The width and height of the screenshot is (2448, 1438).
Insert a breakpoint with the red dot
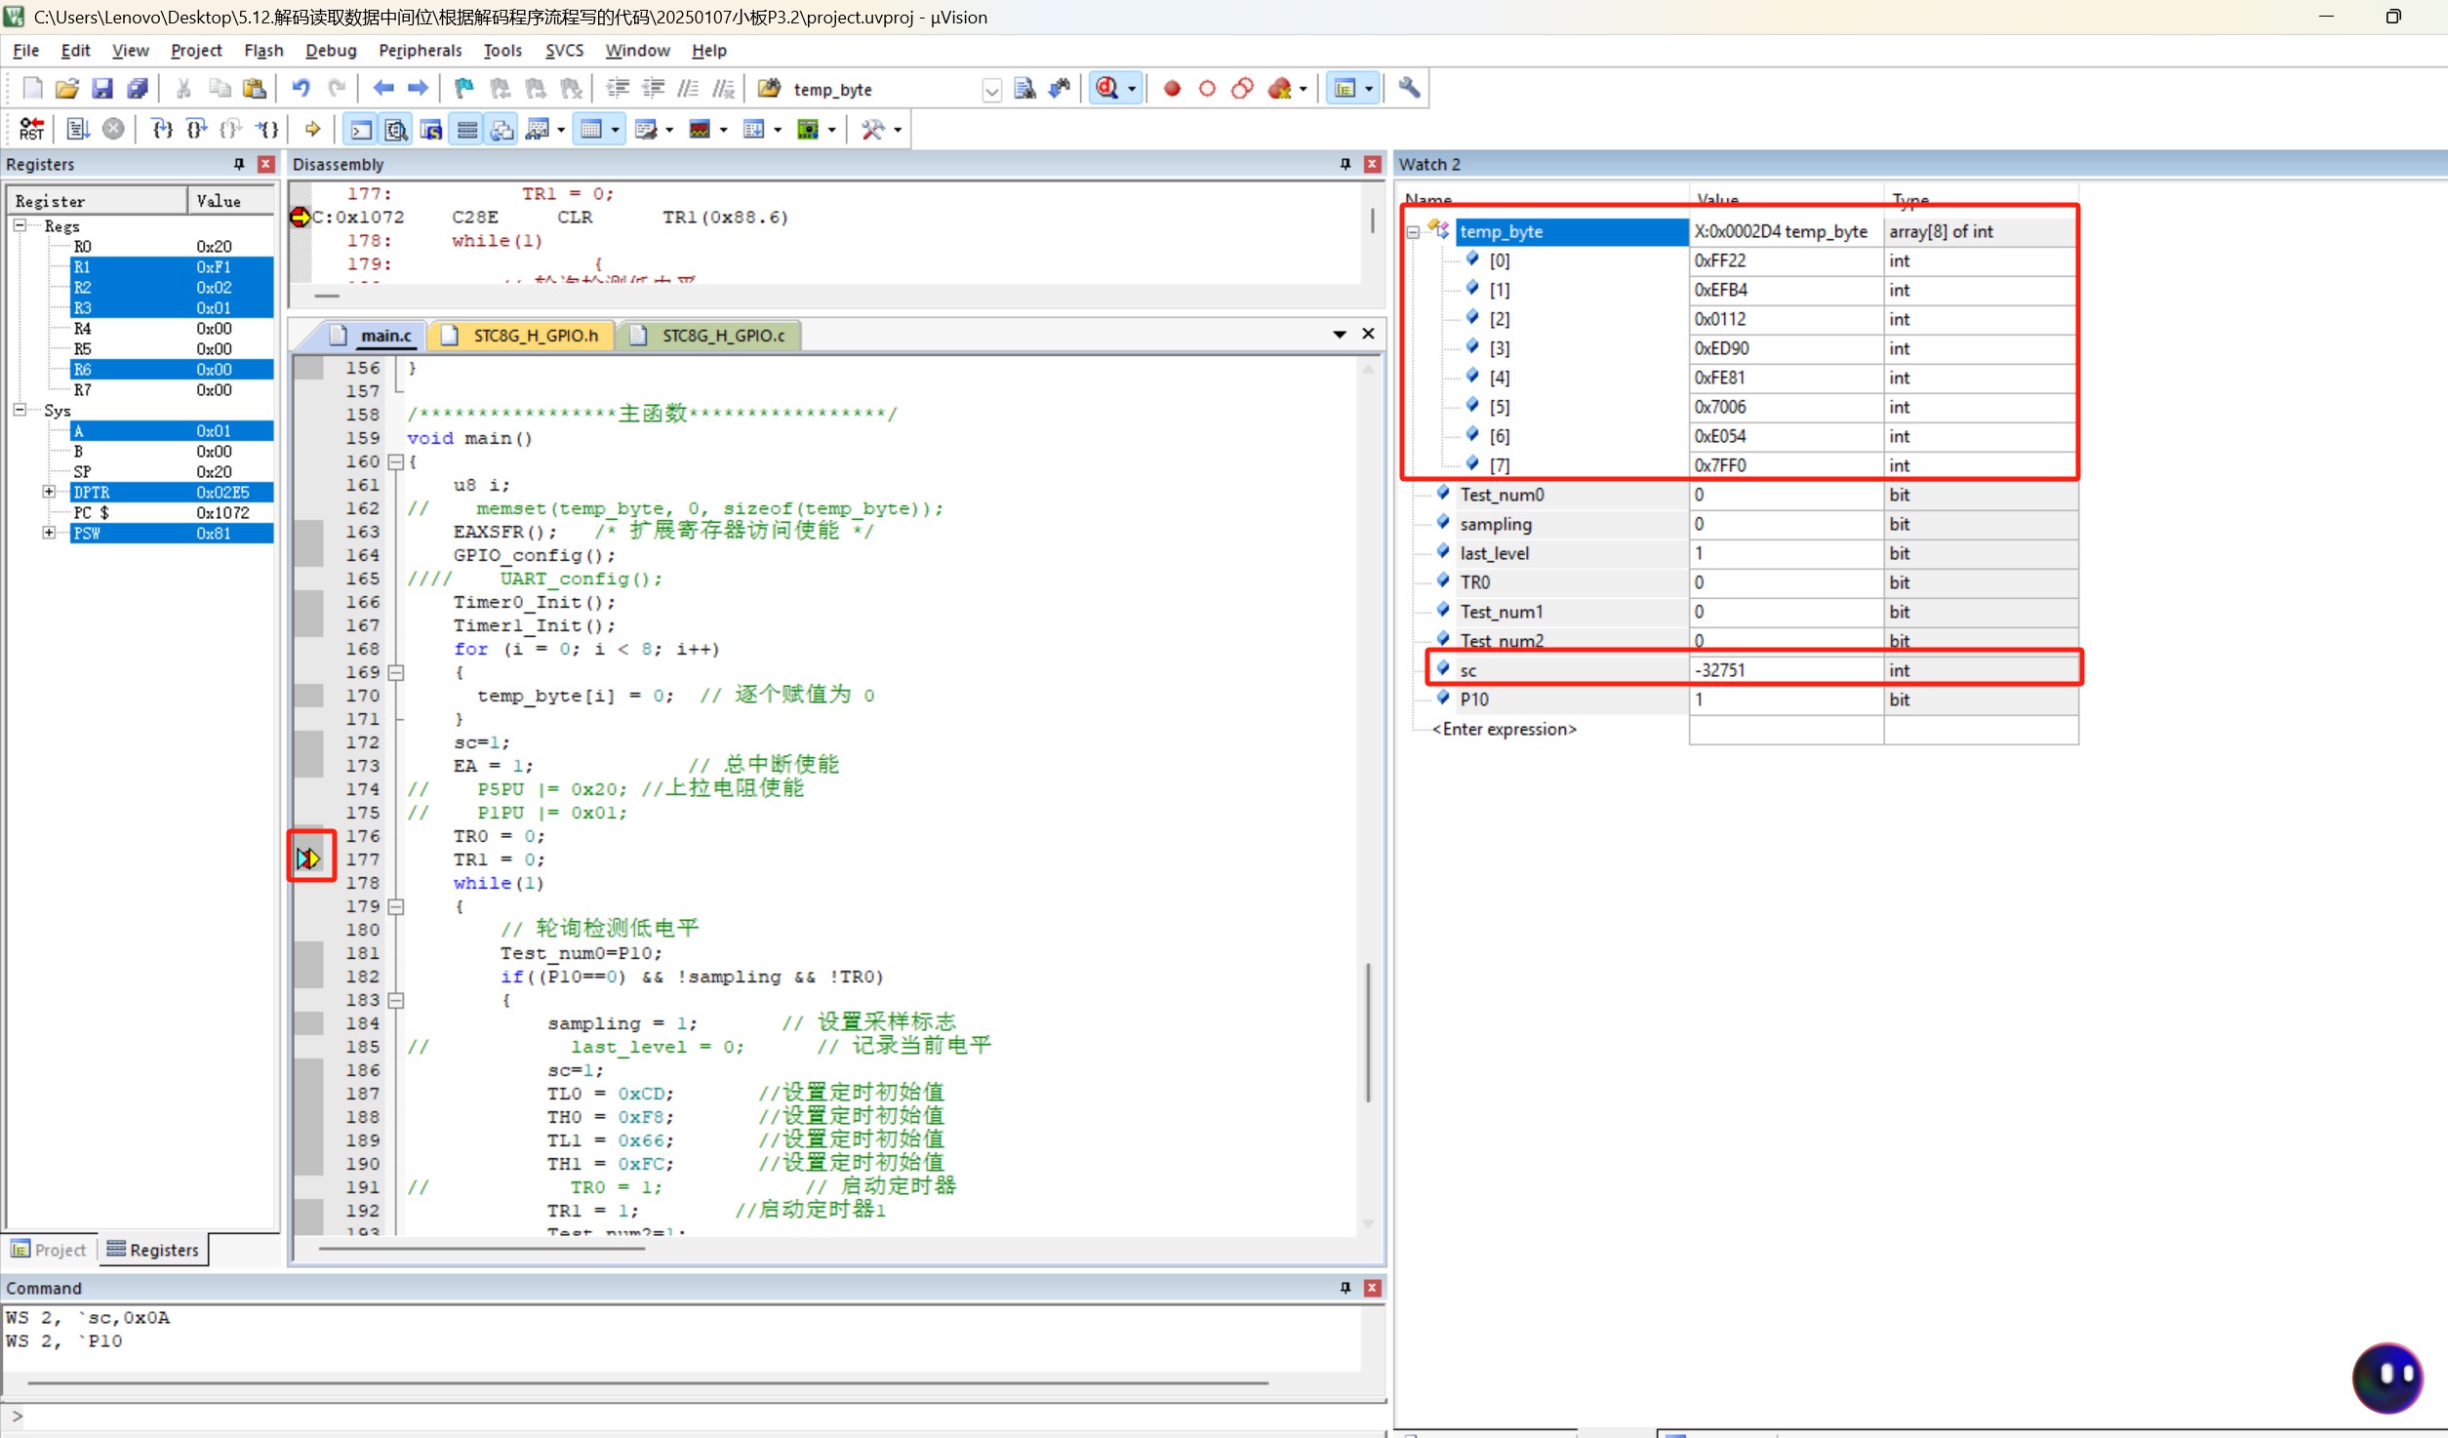(1172, 89)
